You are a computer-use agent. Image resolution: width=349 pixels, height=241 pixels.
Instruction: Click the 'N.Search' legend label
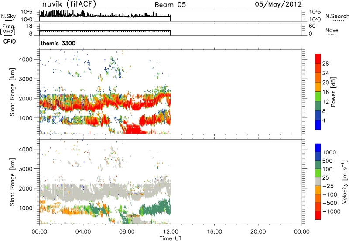[x=337, y=16]
